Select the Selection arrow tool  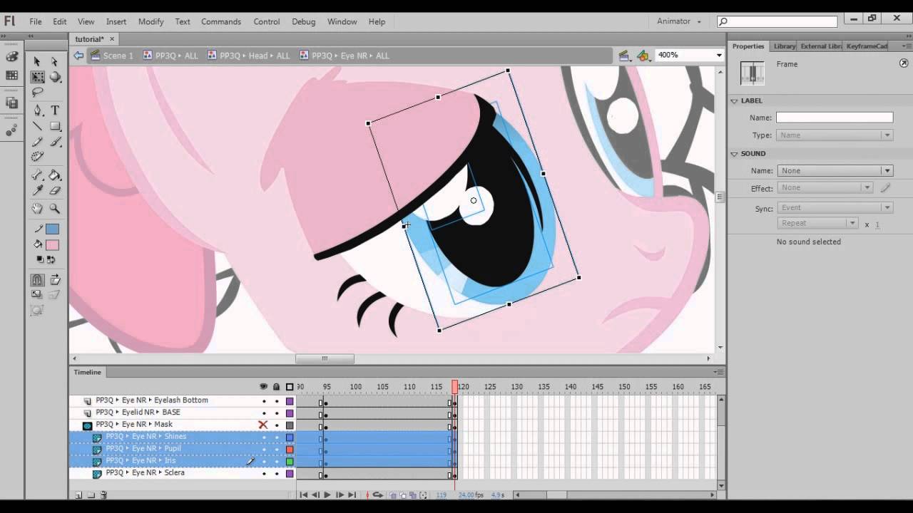tap(37, 61)
